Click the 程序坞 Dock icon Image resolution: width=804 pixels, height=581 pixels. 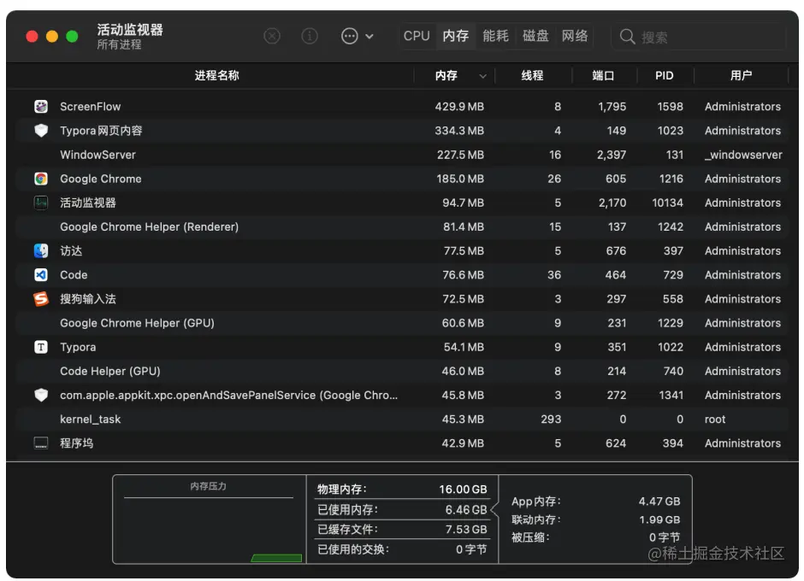click(41, 443)
